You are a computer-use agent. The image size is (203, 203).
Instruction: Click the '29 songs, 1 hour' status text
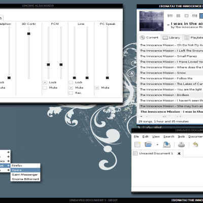pyautogui.click(x=163, y=121)
